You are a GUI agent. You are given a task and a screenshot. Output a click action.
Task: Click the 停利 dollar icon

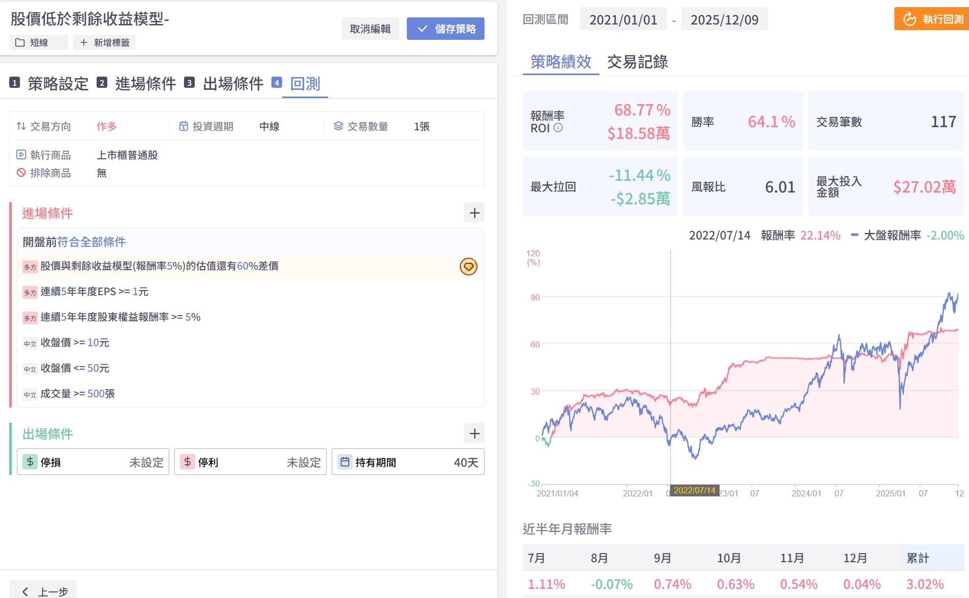188,462
